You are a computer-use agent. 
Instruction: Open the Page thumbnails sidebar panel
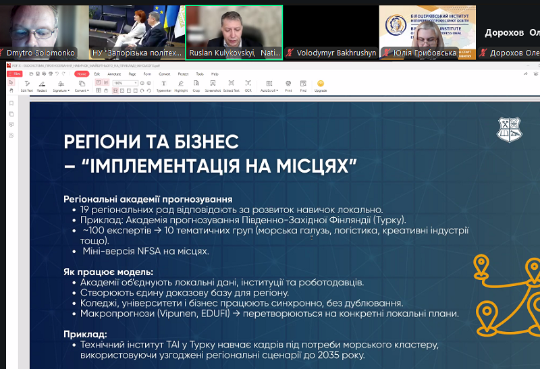(11, 114)
